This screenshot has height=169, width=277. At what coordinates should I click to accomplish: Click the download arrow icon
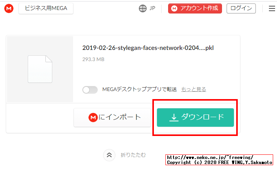(174, 117)
